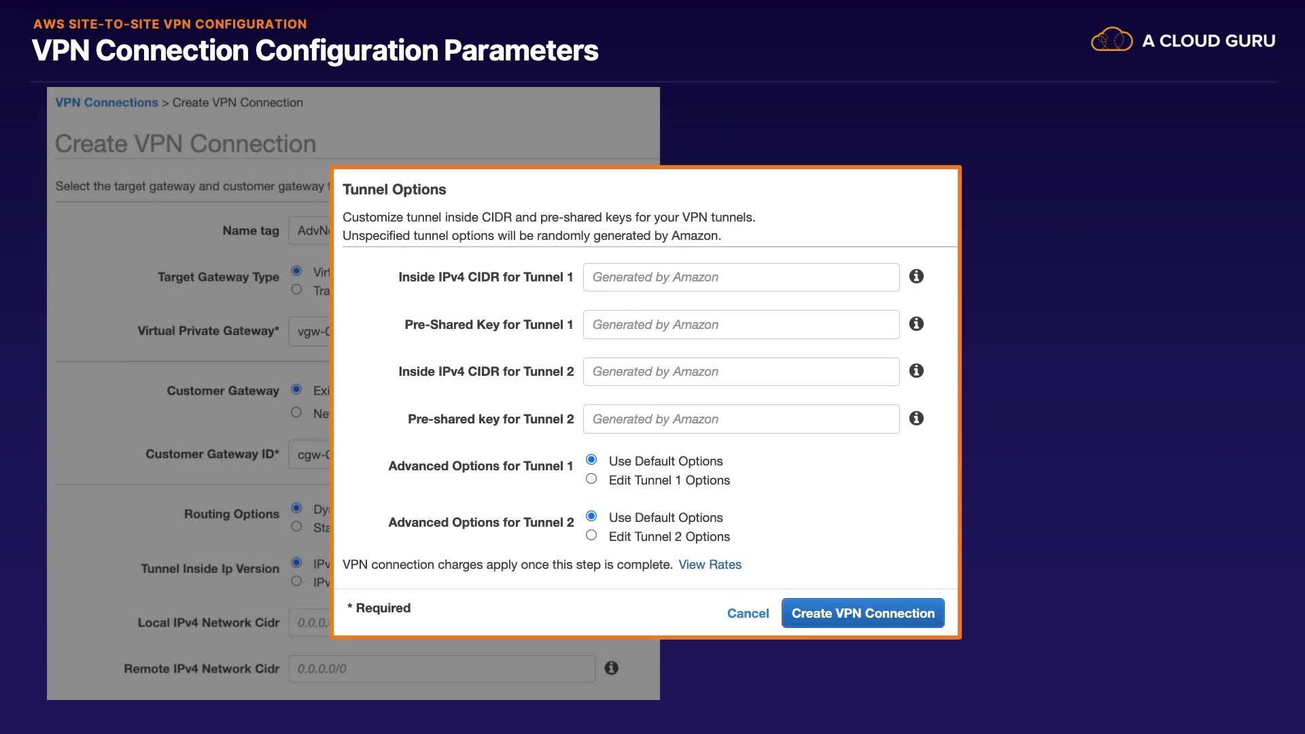Focus Inside IPv4 CIDR for Tunnel 1 field
Screen dimensions: 1305x734
point(741,277)
